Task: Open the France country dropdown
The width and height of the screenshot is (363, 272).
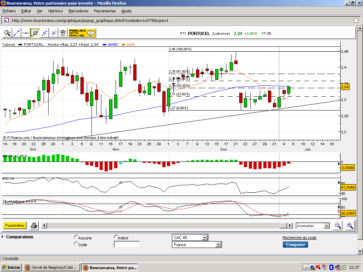Action: [197, 245]
